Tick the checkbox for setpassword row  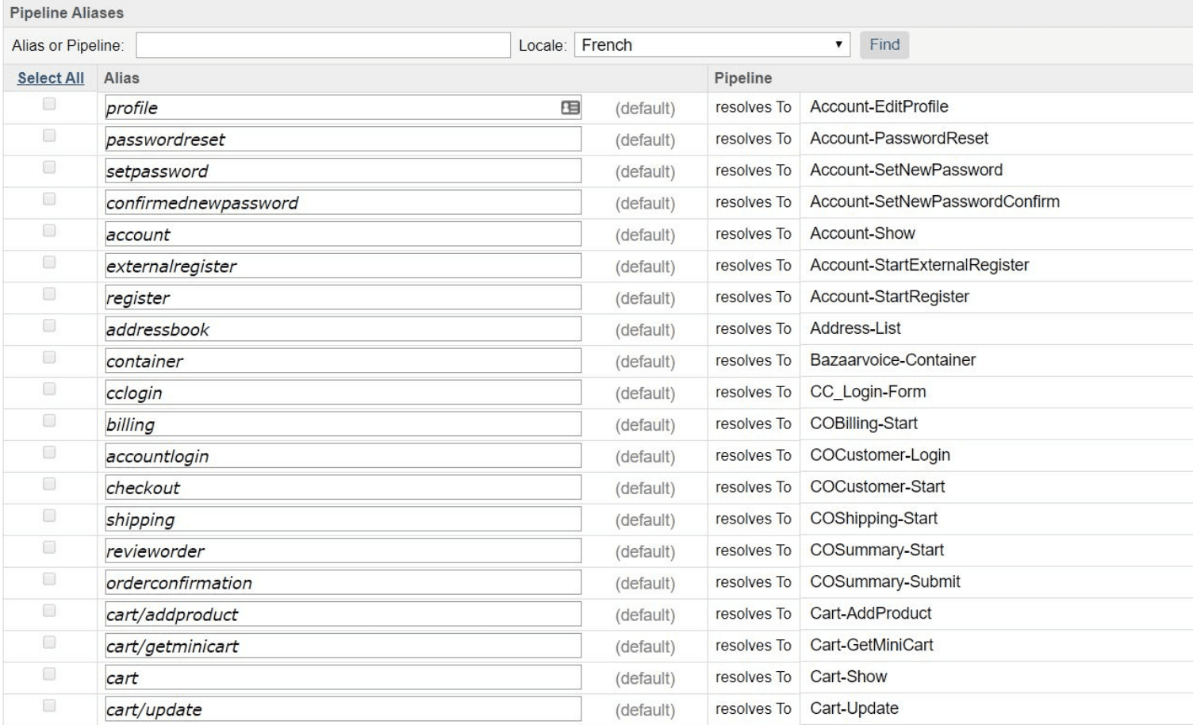tap(49, 167)
